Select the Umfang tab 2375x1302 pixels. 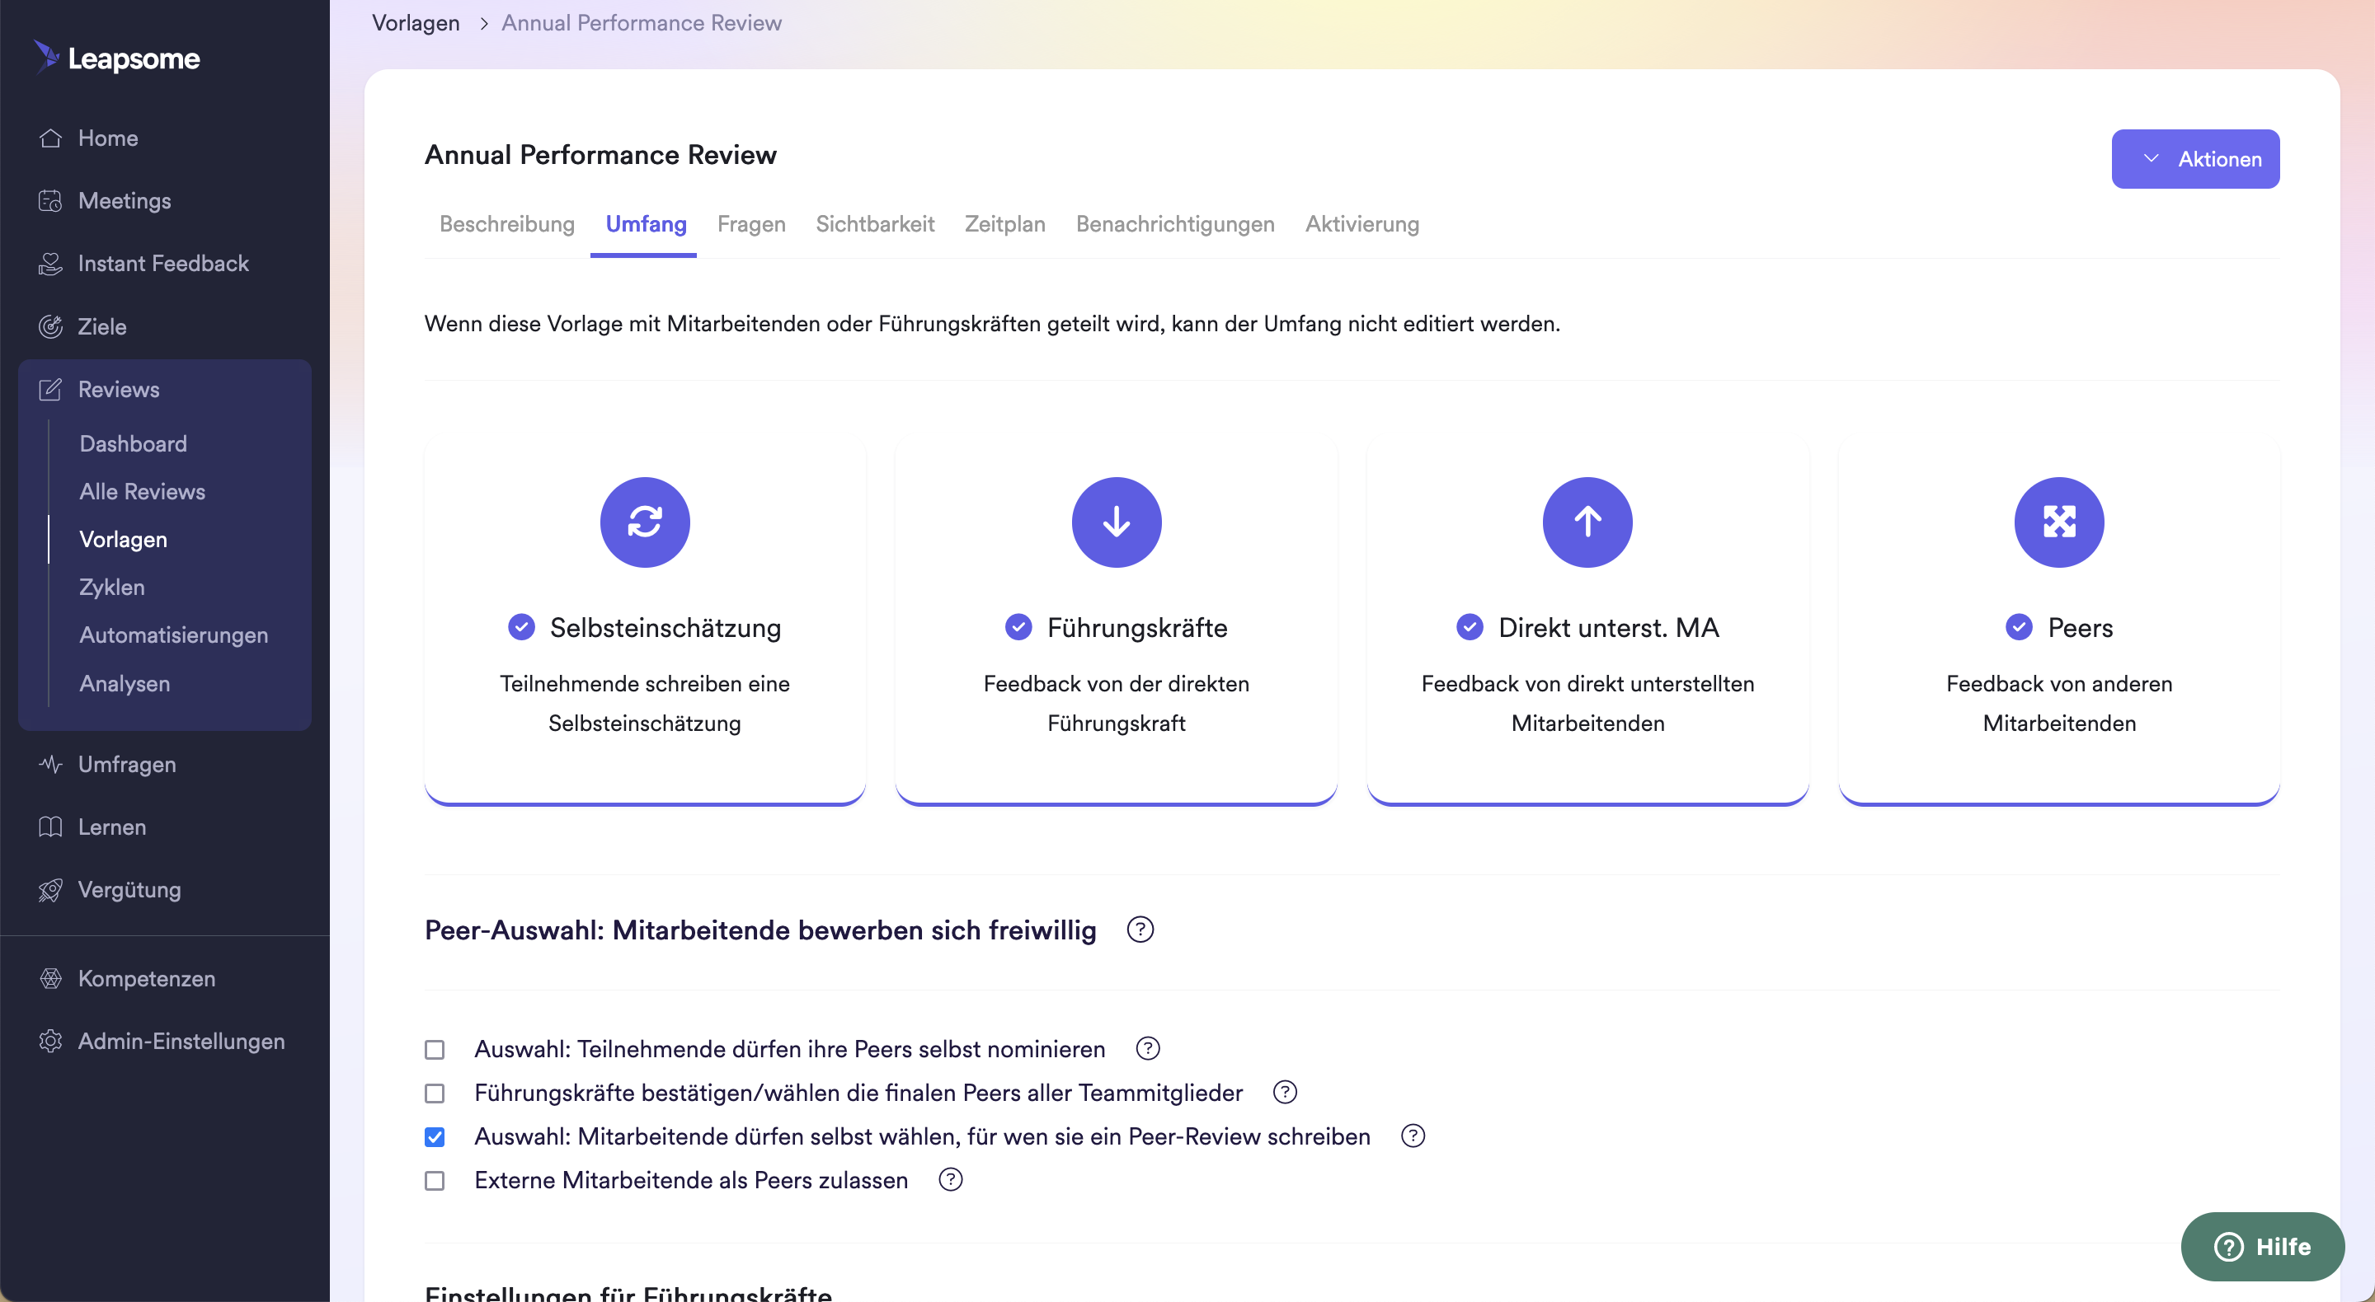pos(646,224)
